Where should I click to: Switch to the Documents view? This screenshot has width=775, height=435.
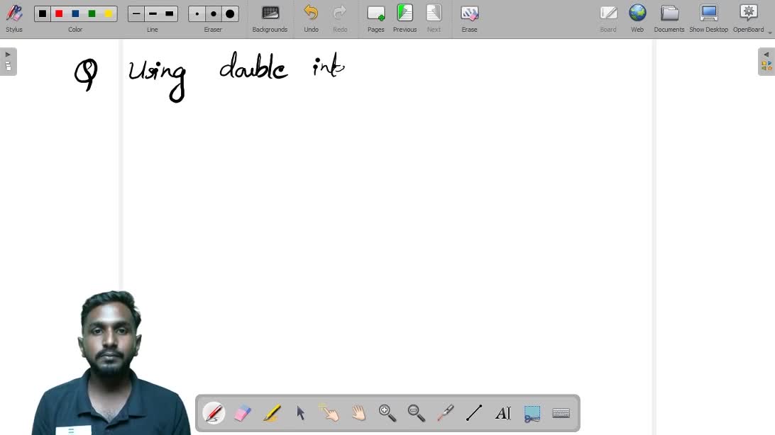coord(669,18)
